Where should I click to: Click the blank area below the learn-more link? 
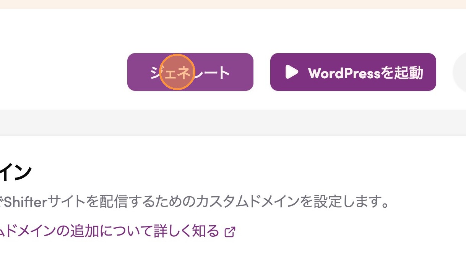[x=233, y=250]
